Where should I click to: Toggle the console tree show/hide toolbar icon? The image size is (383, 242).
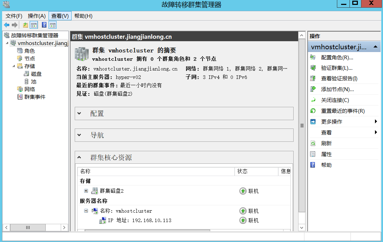(x=34, y=25)
